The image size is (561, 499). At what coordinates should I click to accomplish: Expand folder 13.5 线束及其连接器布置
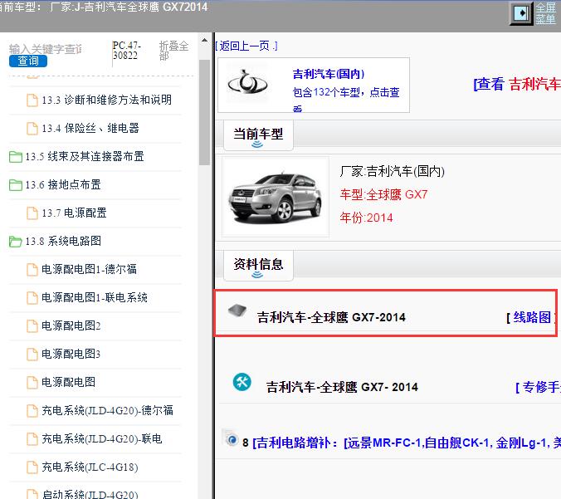[85, 156]
